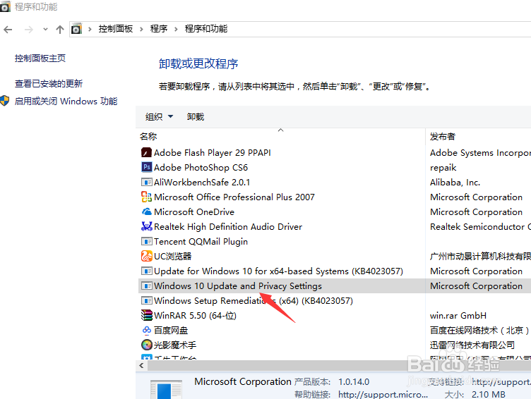The width and height of the screenshot is (531, 399).
Task: Click publisher win.rar GmbH cell
Action: coord(458,316)
